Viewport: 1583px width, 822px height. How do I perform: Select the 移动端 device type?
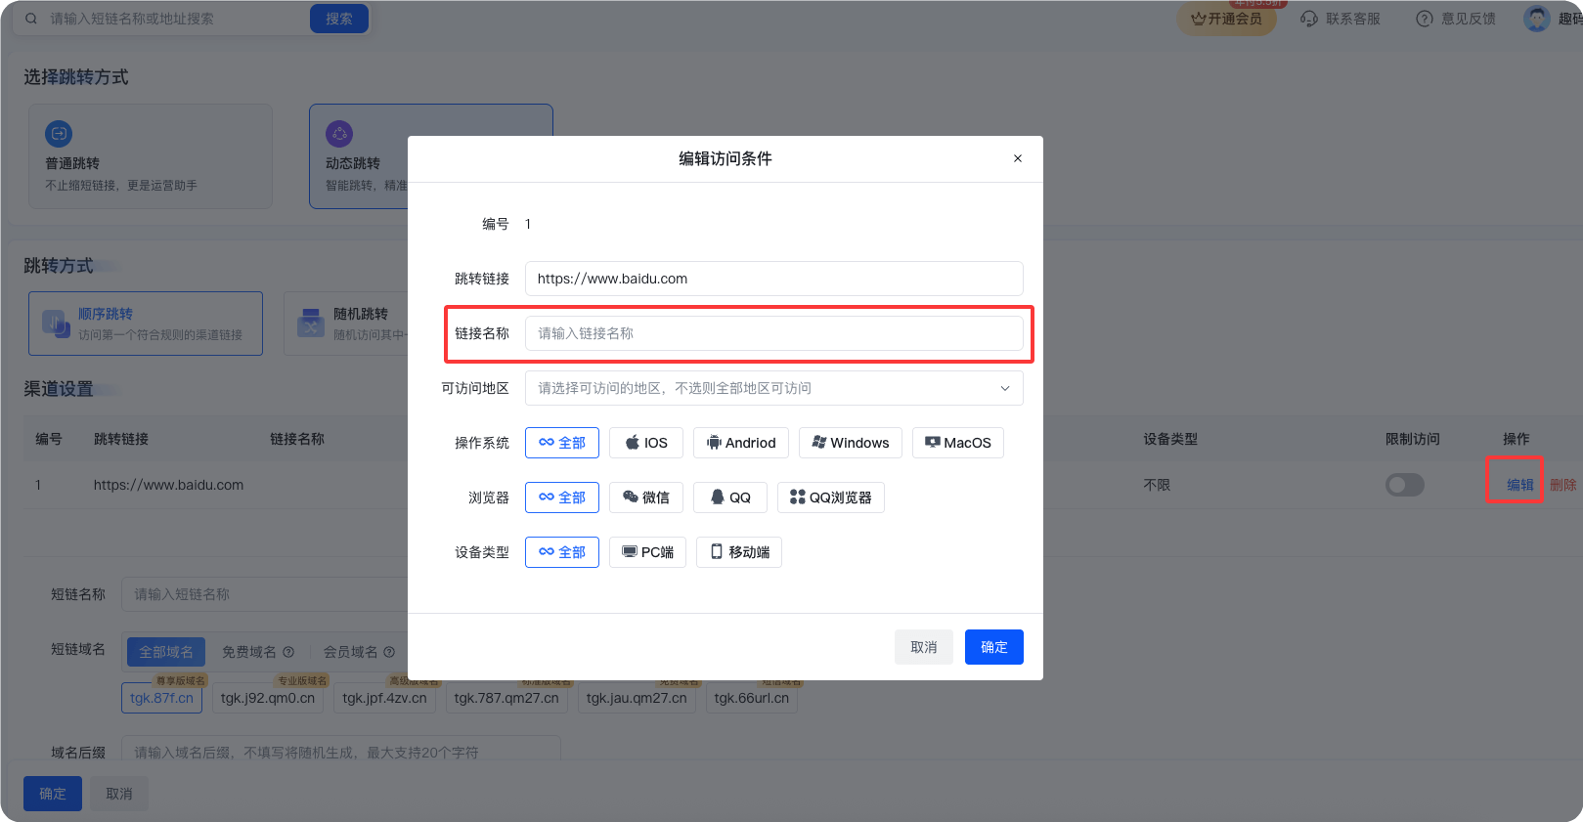pyautogui.click(x=739, y=552)
